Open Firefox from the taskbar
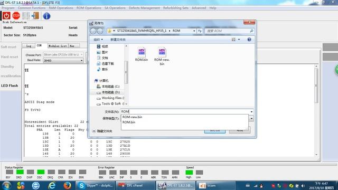The height and width of the screenshot is (190, 338). tap(67, 185)
